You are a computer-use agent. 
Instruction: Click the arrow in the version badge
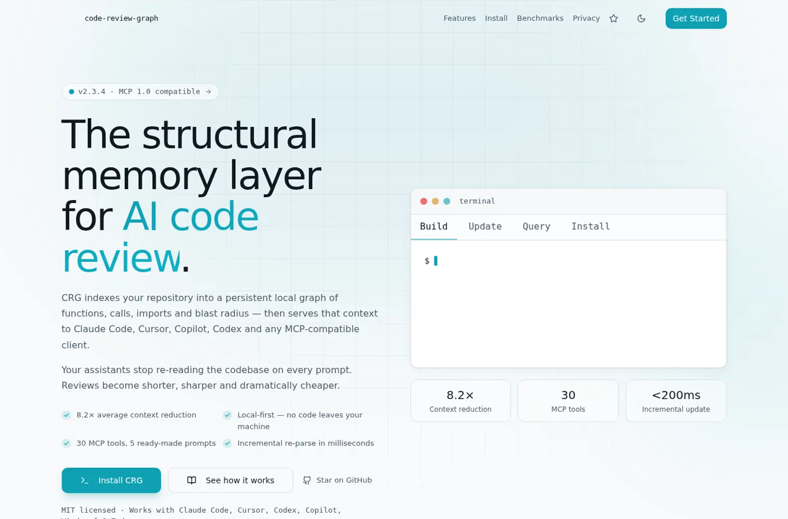(208, 91)
